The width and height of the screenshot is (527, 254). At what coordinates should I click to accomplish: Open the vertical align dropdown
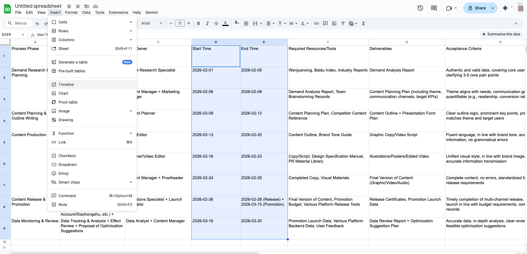(x=282, y=23)
